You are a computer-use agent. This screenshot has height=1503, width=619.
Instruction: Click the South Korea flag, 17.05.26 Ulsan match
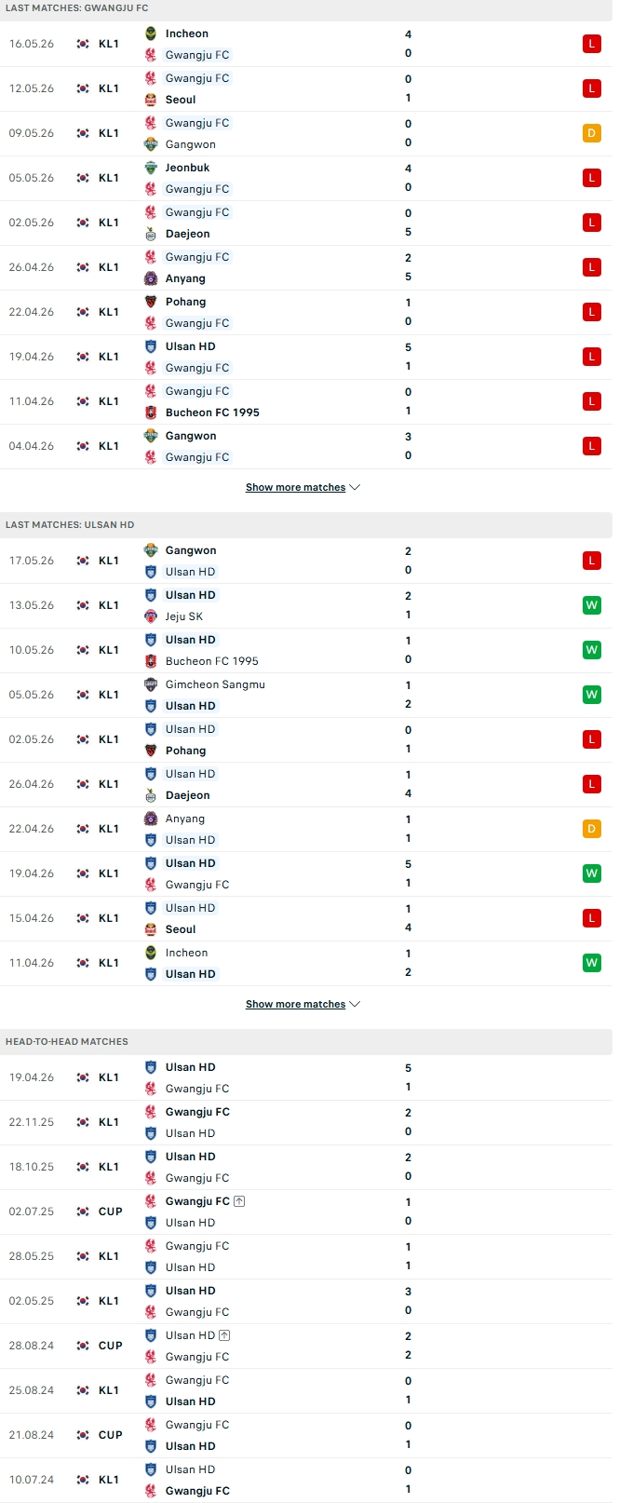click(x=83, y=561)
